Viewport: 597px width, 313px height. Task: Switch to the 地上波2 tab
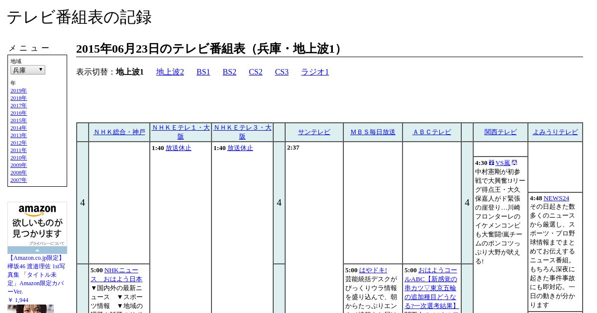(x=170, y=72)
